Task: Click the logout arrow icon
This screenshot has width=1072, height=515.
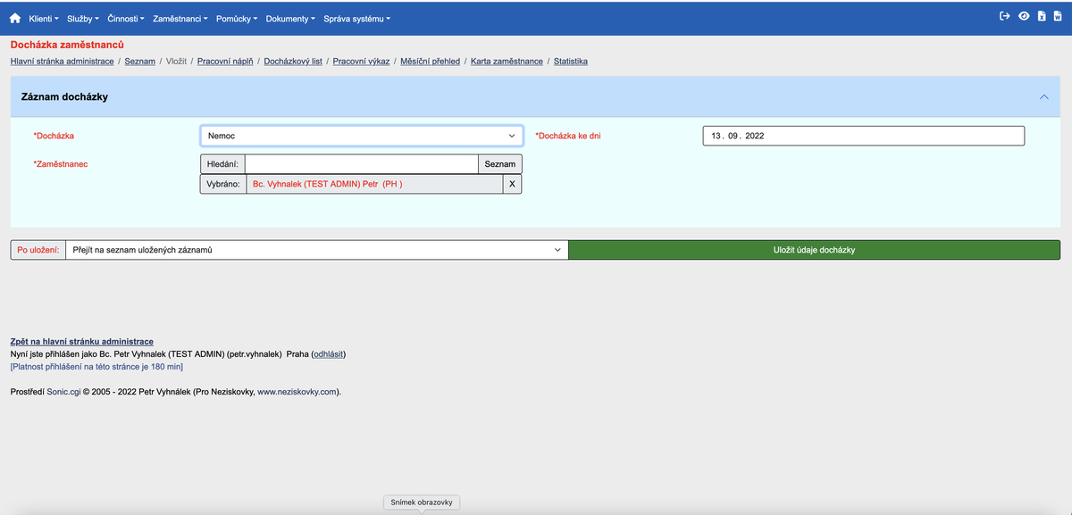Action: 1005,16
